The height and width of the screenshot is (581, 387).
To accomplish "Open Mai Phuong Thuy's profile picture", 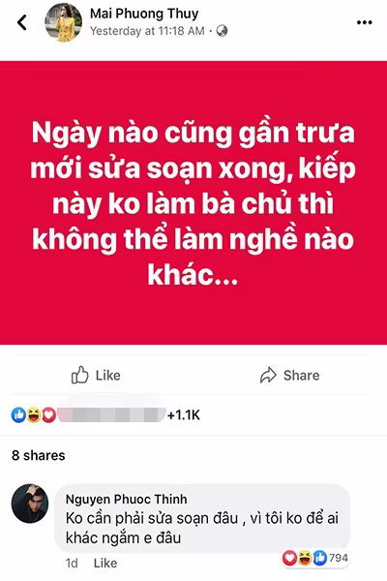I will (x=63, y=22).
